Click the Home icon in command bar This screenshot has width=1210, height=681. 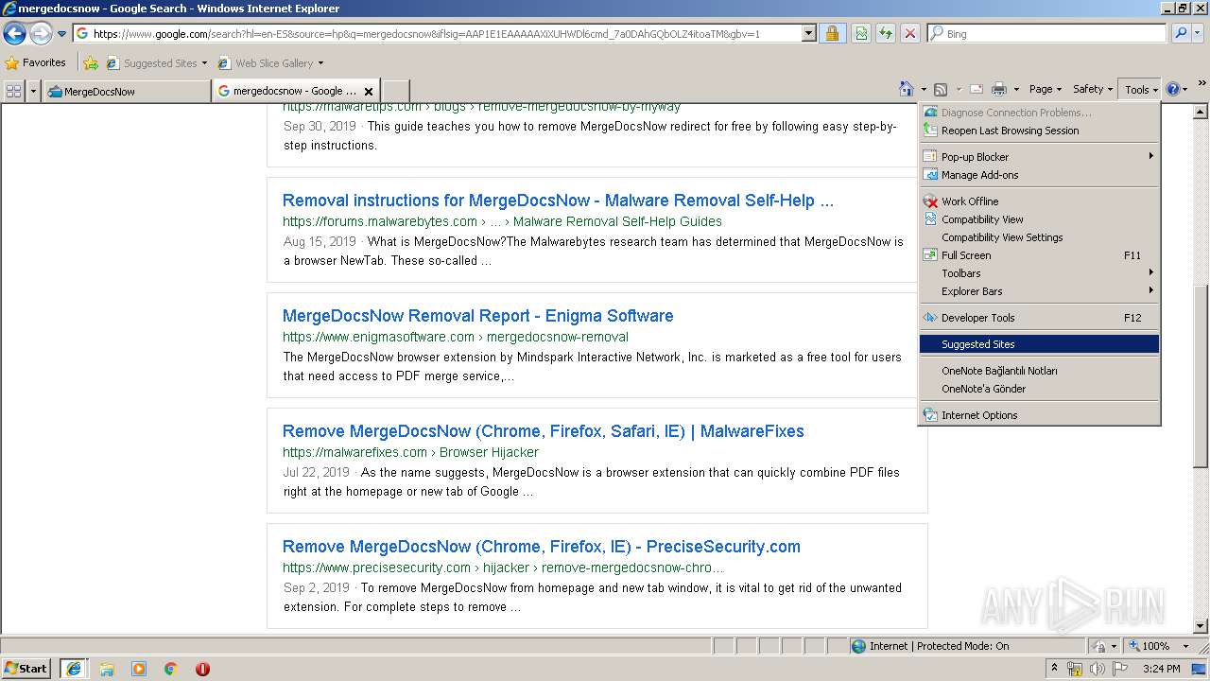coord(907,89)
